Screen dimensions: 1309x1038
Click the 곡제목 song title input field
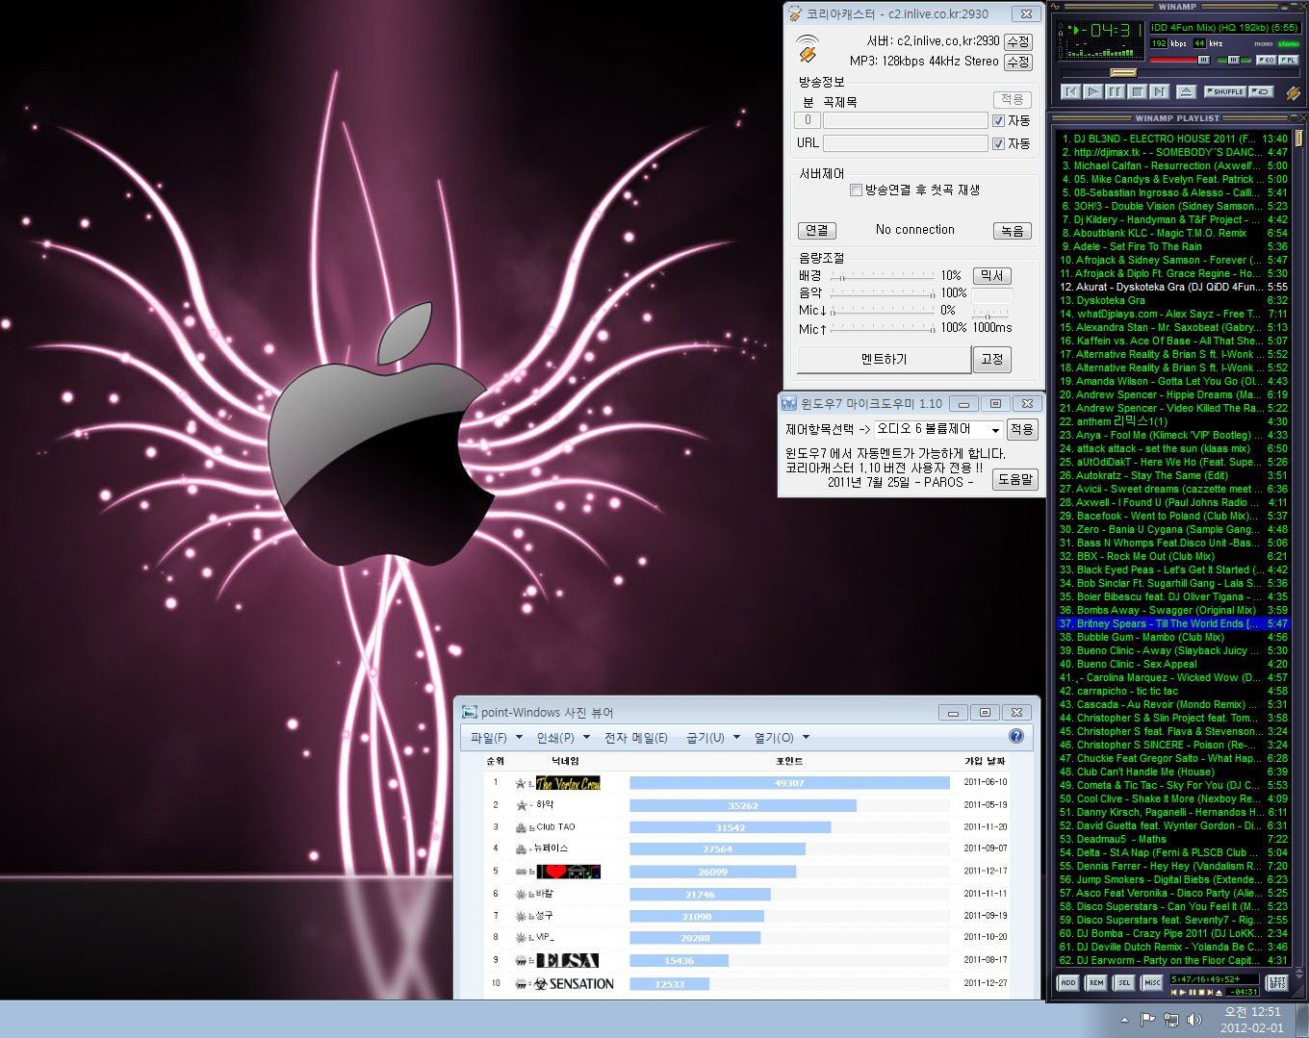[905, 120]
